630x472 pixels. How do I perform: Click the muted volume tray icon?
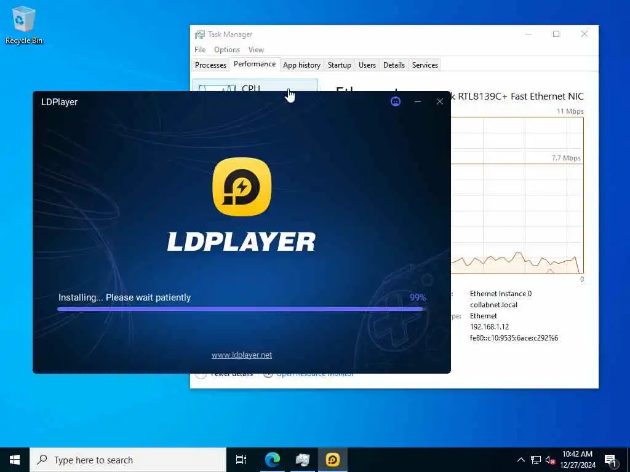(x=550, y=460)
